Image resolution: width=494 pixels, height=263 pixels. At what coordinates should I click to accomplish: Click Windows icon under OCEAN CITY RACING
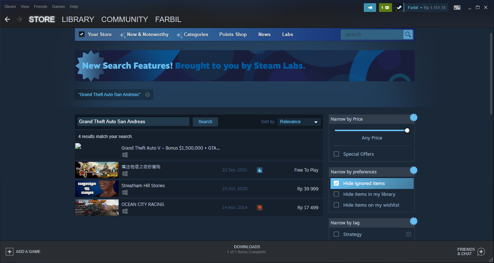(125, 211)
